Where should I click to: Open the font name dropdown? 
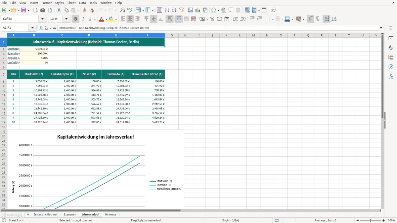[42, 19]
